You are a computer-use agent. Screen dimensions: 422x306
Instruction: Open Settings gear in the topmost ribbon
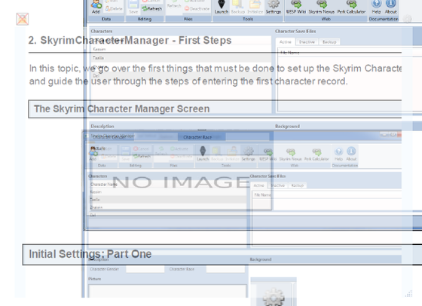(274, 7)
